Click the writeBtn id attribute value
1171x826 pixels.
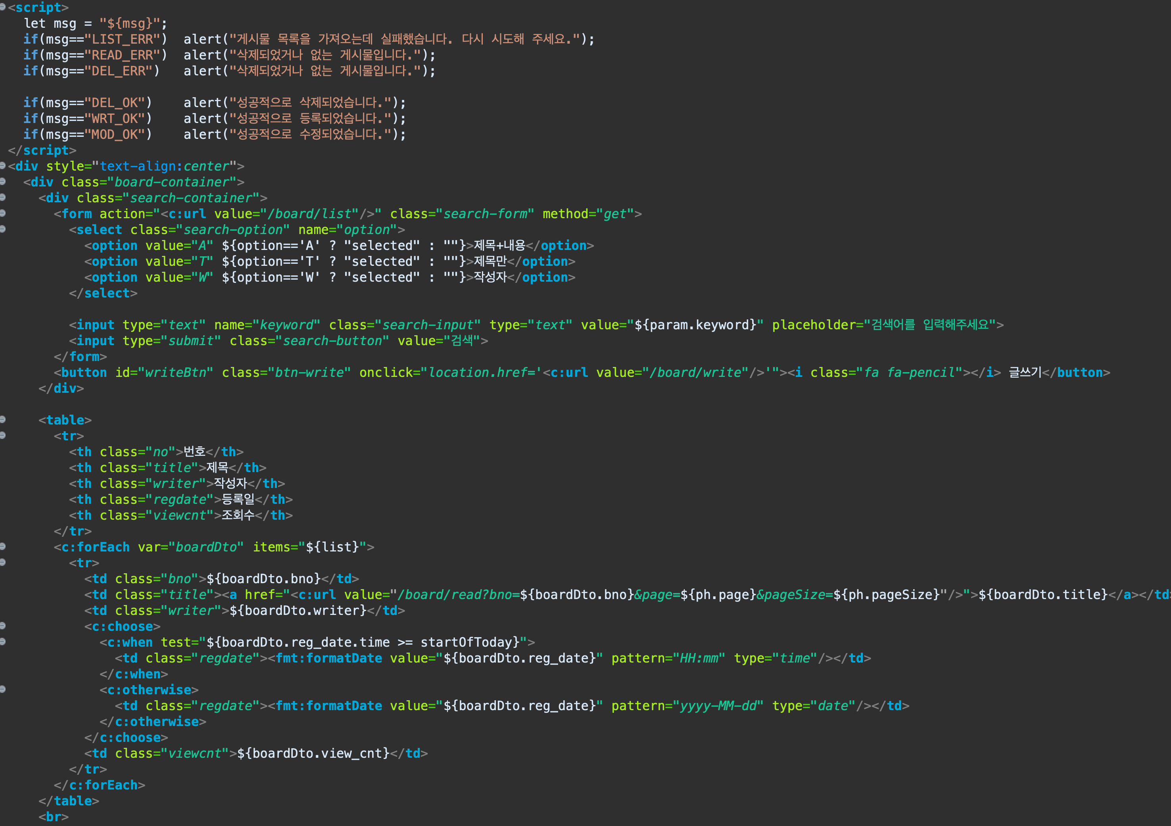tap(175, 373)
